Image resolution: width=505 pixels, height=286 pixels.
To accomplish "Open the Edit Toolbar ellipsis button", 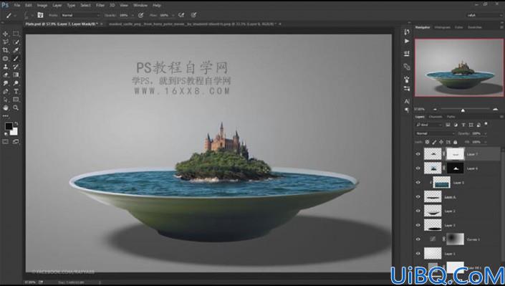I will (6, 115).
